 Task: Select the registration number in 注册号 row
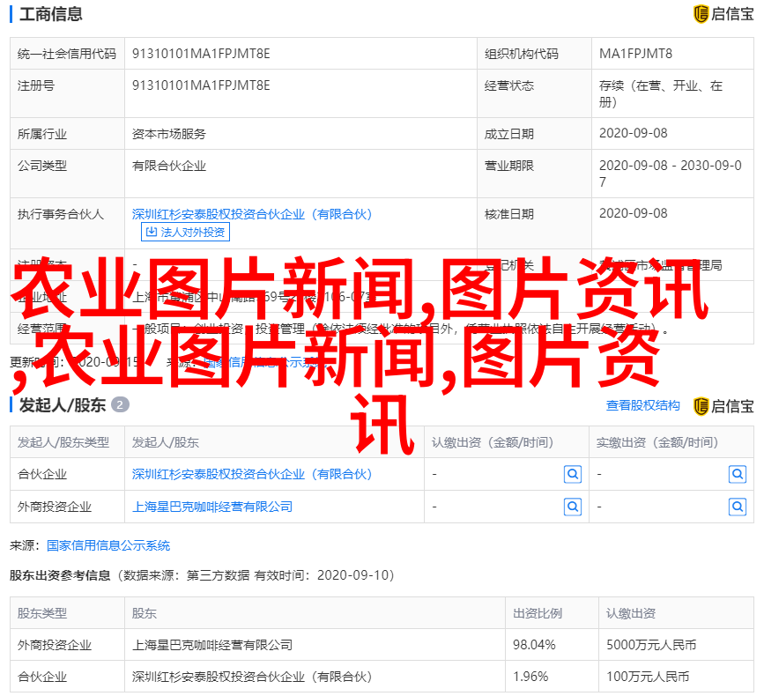pos(201,85)
